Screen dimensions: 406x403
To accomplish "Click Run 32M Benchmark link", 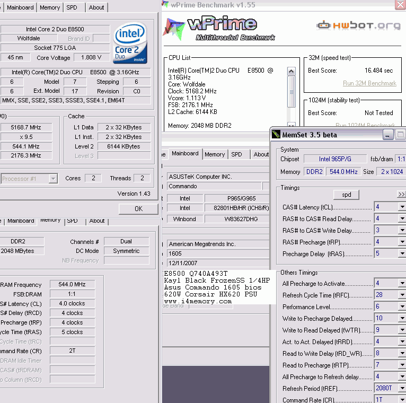I will [369, 83].
